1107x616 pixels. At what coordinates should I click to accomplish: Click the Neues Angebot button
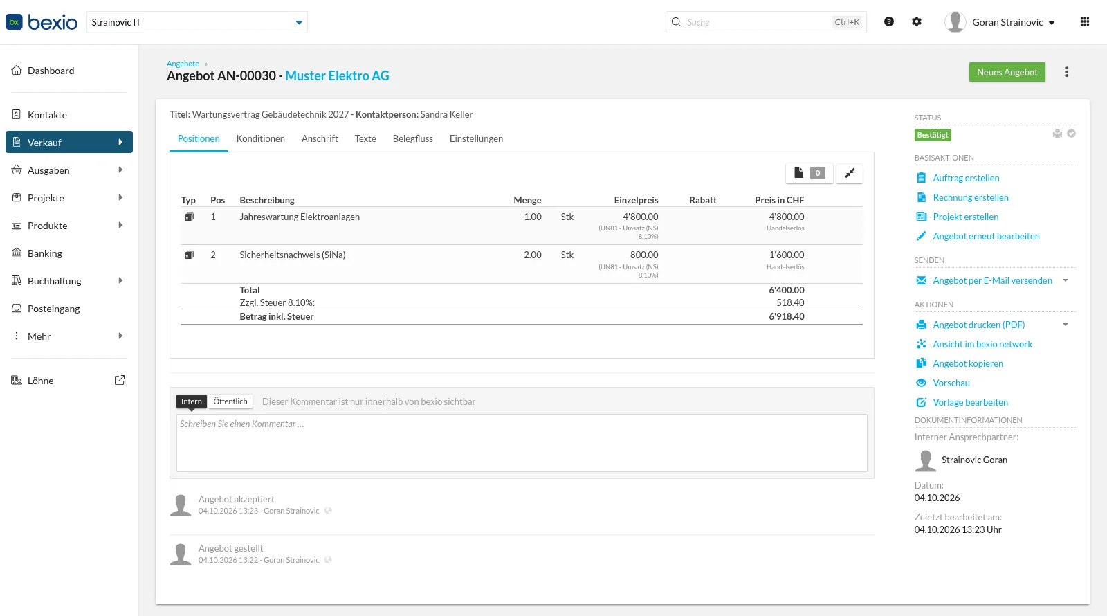[x=1007, y=72]
